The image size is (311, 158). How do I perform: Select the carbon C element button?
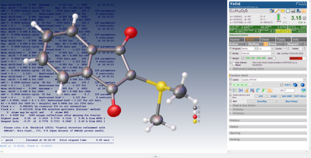click(234, 85)
